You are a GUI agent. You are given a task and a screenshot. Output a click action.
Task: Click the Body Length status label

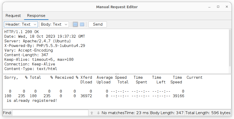167,113
